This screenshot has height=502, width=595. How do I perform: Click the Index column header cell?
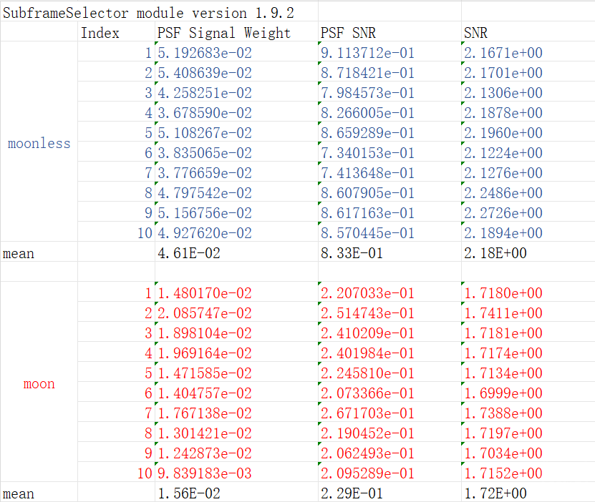[100, 33]
